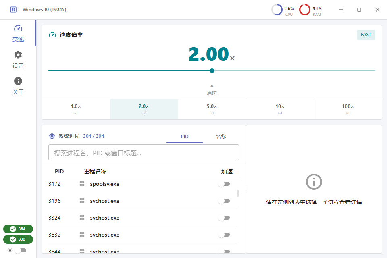Image resolution: width=387 pixels, height=258 pixels.
Task: Select the 5.0× G3 speed preset
Action: coord(212,109)
